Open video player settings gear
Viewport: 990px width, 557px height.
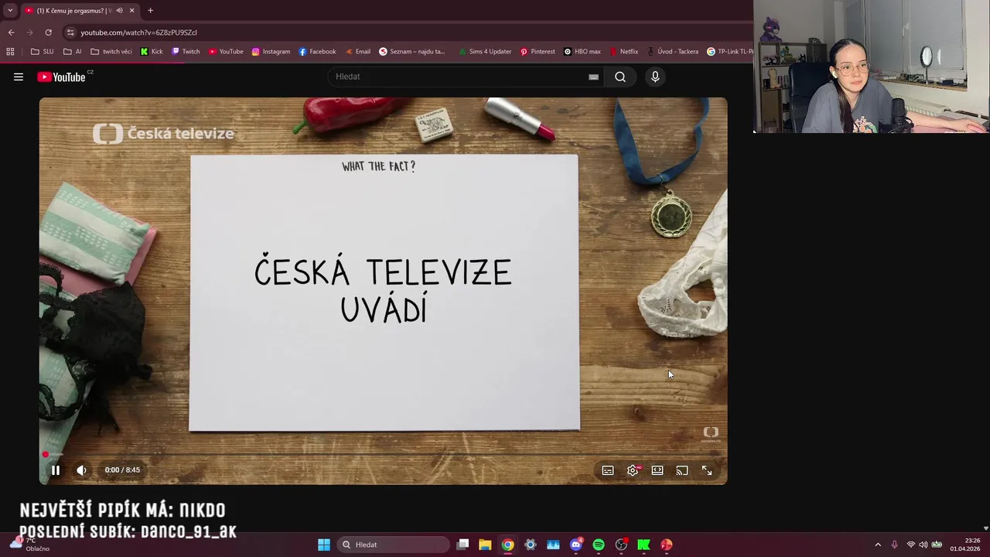click(x=633, y=470)
